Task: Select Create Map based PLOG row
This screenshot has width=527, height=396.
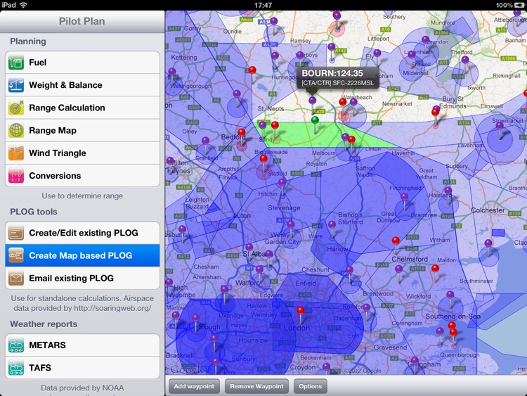Action: click(x=82, y=255)
